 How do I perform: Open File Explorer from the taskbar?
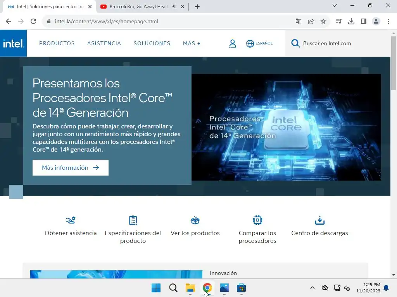click(190, 288)
